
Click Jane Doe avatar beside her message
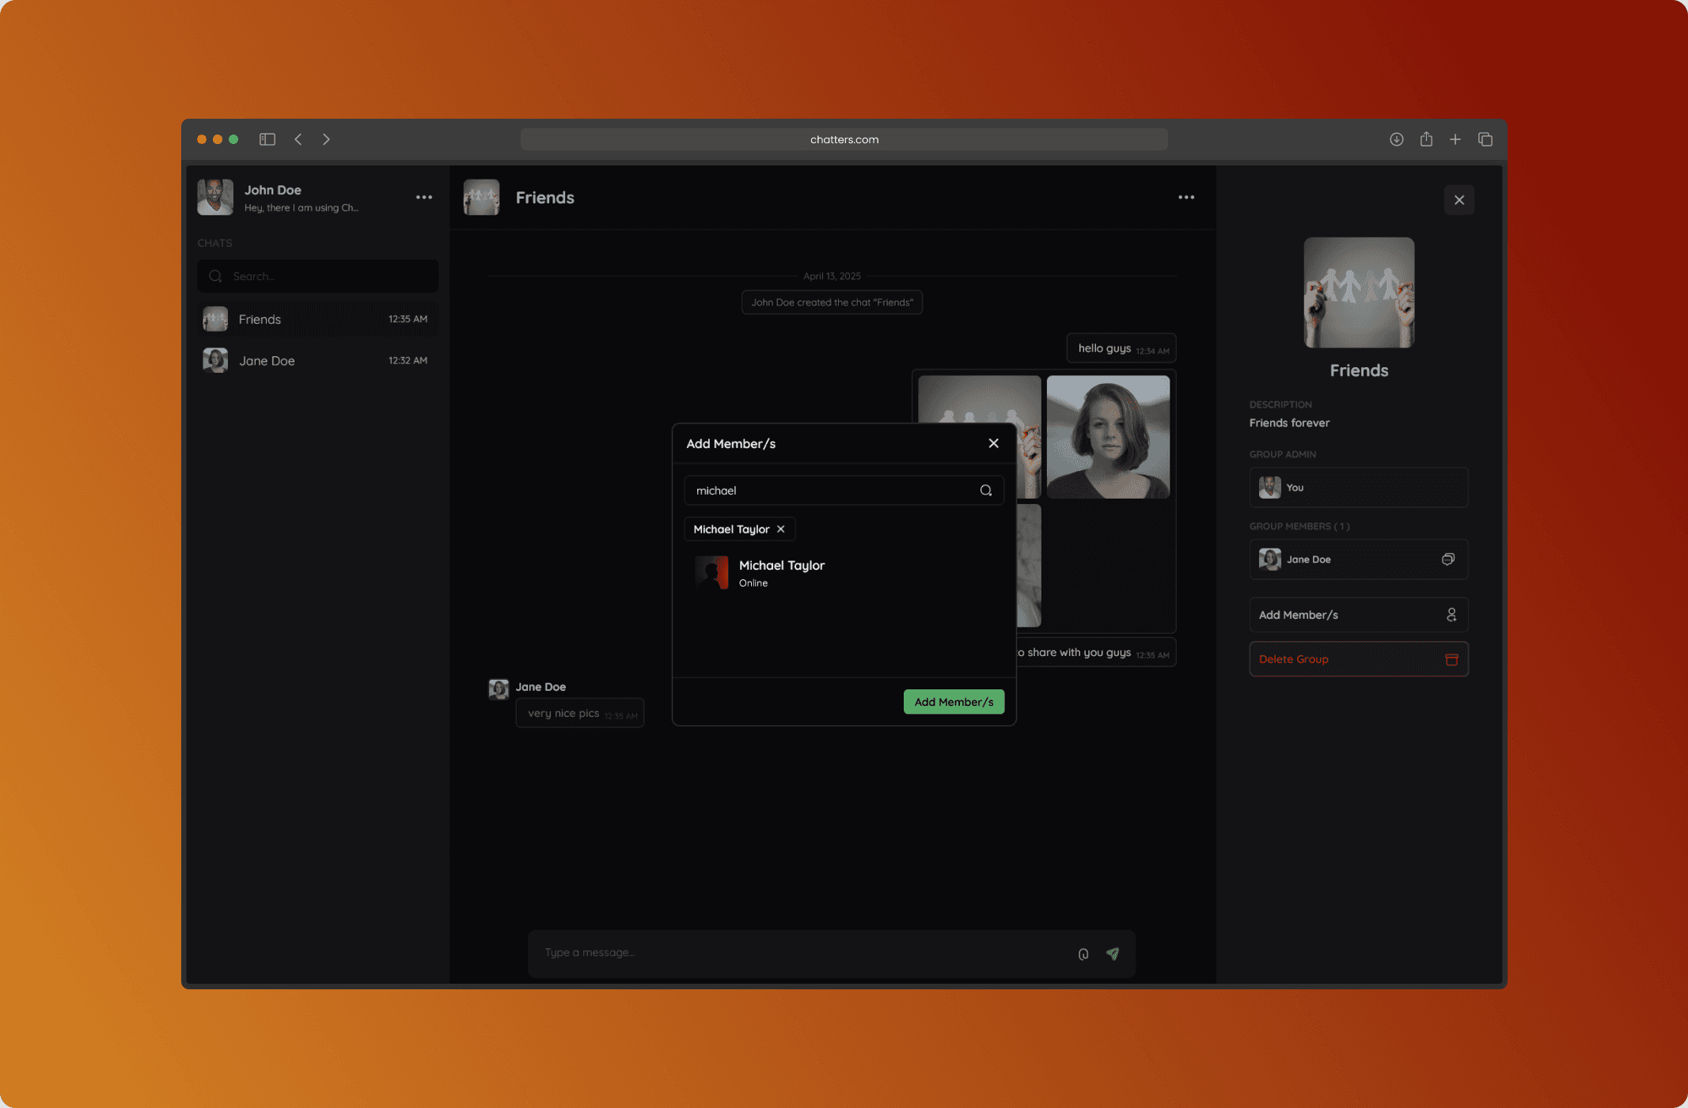click(499, 689)
